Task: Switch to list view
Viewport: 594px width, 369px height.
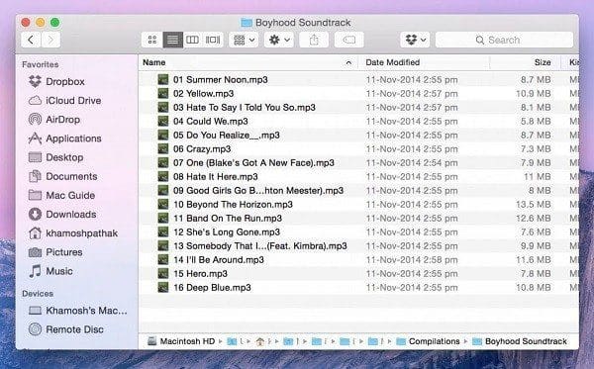Action: pos(172,40)
